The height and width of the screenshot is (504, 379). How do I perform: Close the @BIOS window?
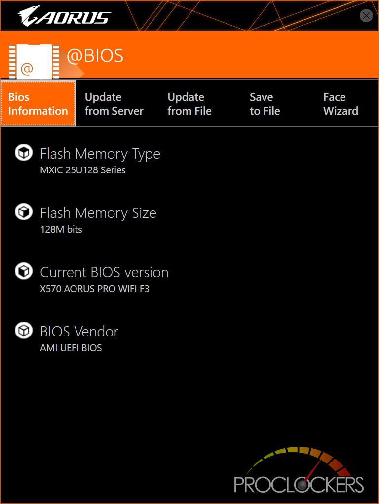coord(366,15)
